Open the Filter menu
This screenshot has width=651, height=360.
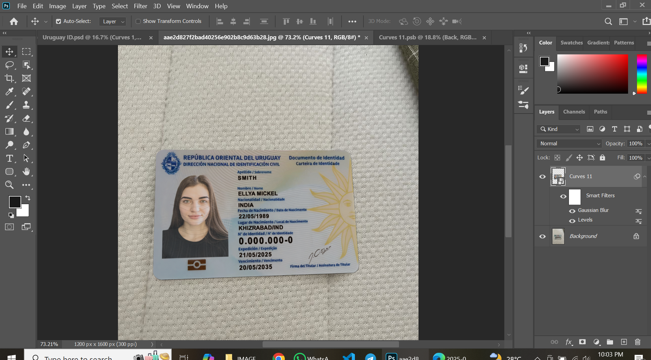click(x=140, y=6)
